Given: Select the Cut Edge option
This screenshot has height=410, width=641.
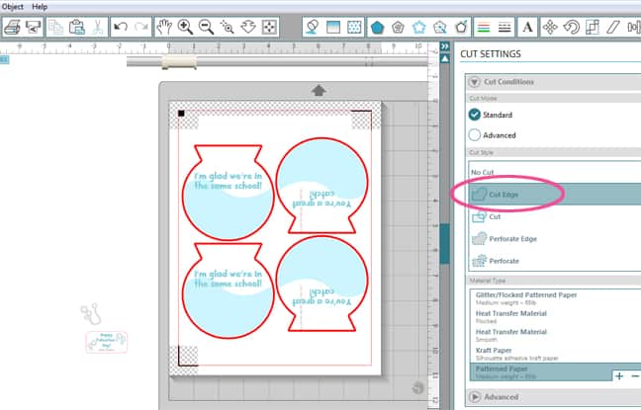Looking at the screenshot, I should (x=503, y=195).
